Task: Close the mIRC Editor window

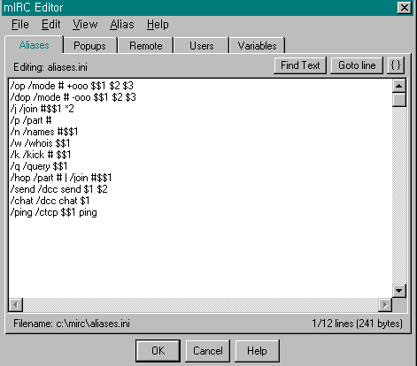Action: click(x=404, y=7)
